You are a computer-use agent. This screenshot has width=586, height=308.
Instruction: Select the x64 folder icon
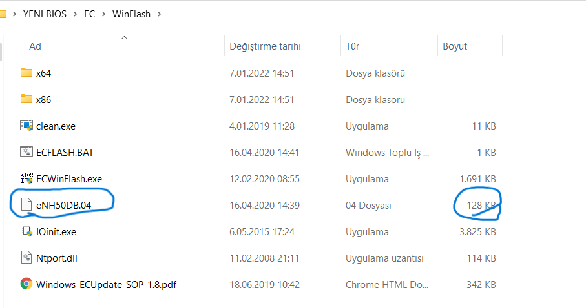pos(26,72)
